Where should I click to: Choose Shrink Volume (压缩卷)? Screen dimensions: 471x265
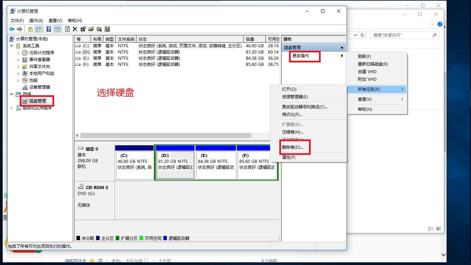pyautogui.click(x=308, y=132)
